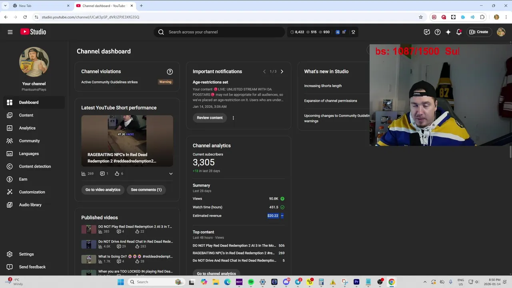Screen dimensions: 512x288
Task: Open Content detection section
Action: tap(34, 166)
